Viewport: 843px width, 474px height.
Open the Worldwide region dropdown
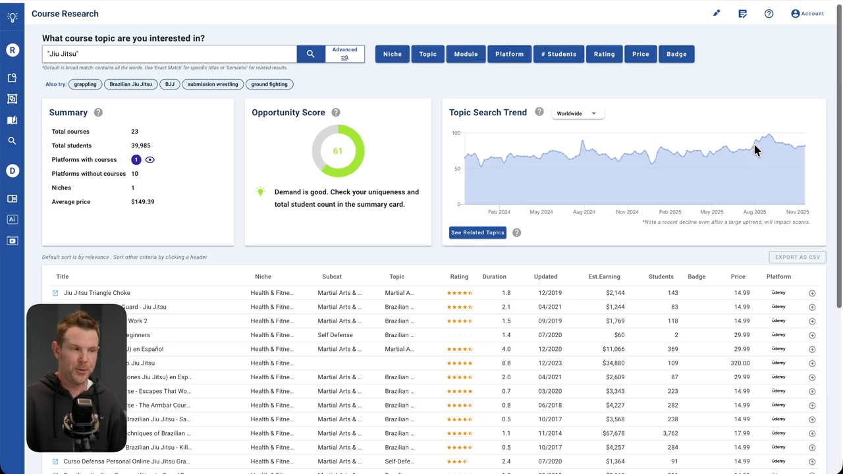pyautogui.click(x=576, y=113)
